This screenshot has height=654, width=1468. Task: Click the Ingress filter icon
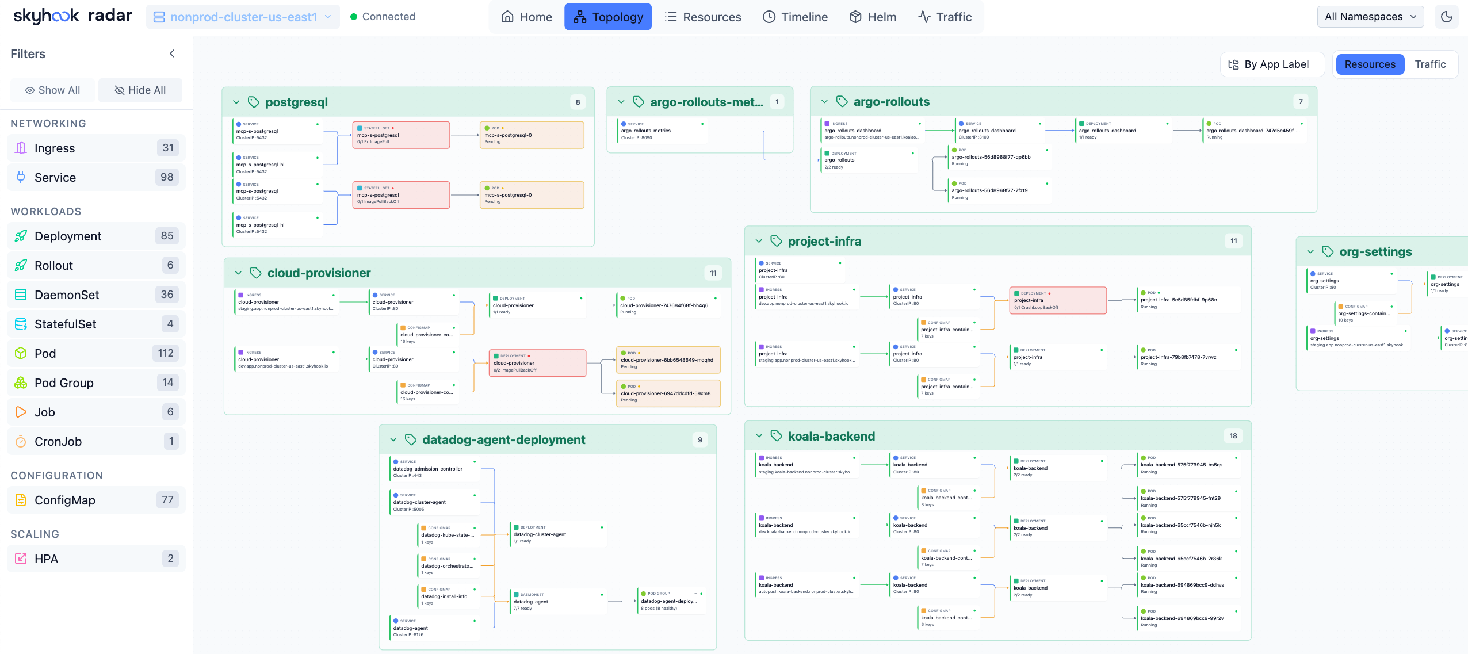click(x=21, y=148)
